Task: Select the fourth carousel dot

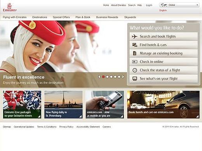Action: click(115, 77)
